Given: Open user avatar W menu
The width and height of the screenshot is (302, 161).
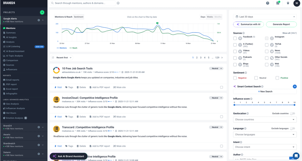Looking at the screenshot, I should [297, 3].
